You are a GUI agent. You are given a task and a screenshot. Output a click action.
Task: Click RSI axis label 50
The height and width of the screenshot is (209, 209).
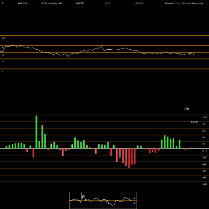click(3, 55)
